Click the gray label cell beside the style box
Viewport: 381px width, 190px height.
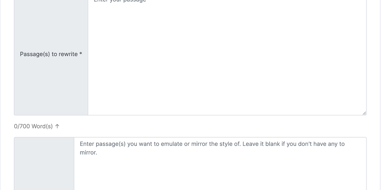pyautogui.click(x=44, y=163)
